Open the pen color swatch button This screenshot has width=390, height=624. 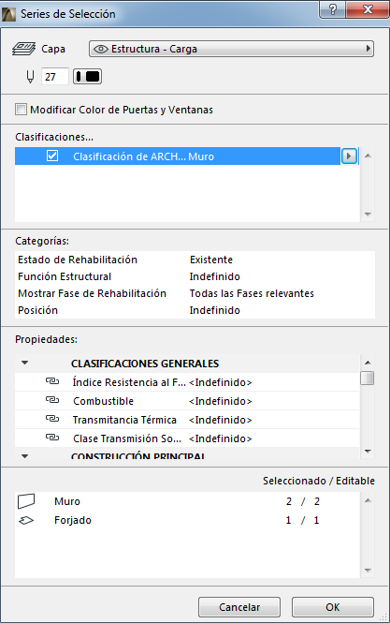(87, 77)
